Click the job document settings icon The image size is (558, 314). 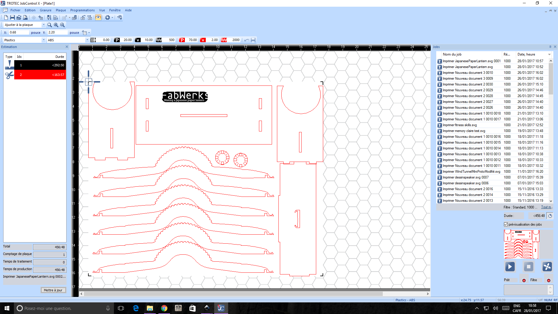56,17
